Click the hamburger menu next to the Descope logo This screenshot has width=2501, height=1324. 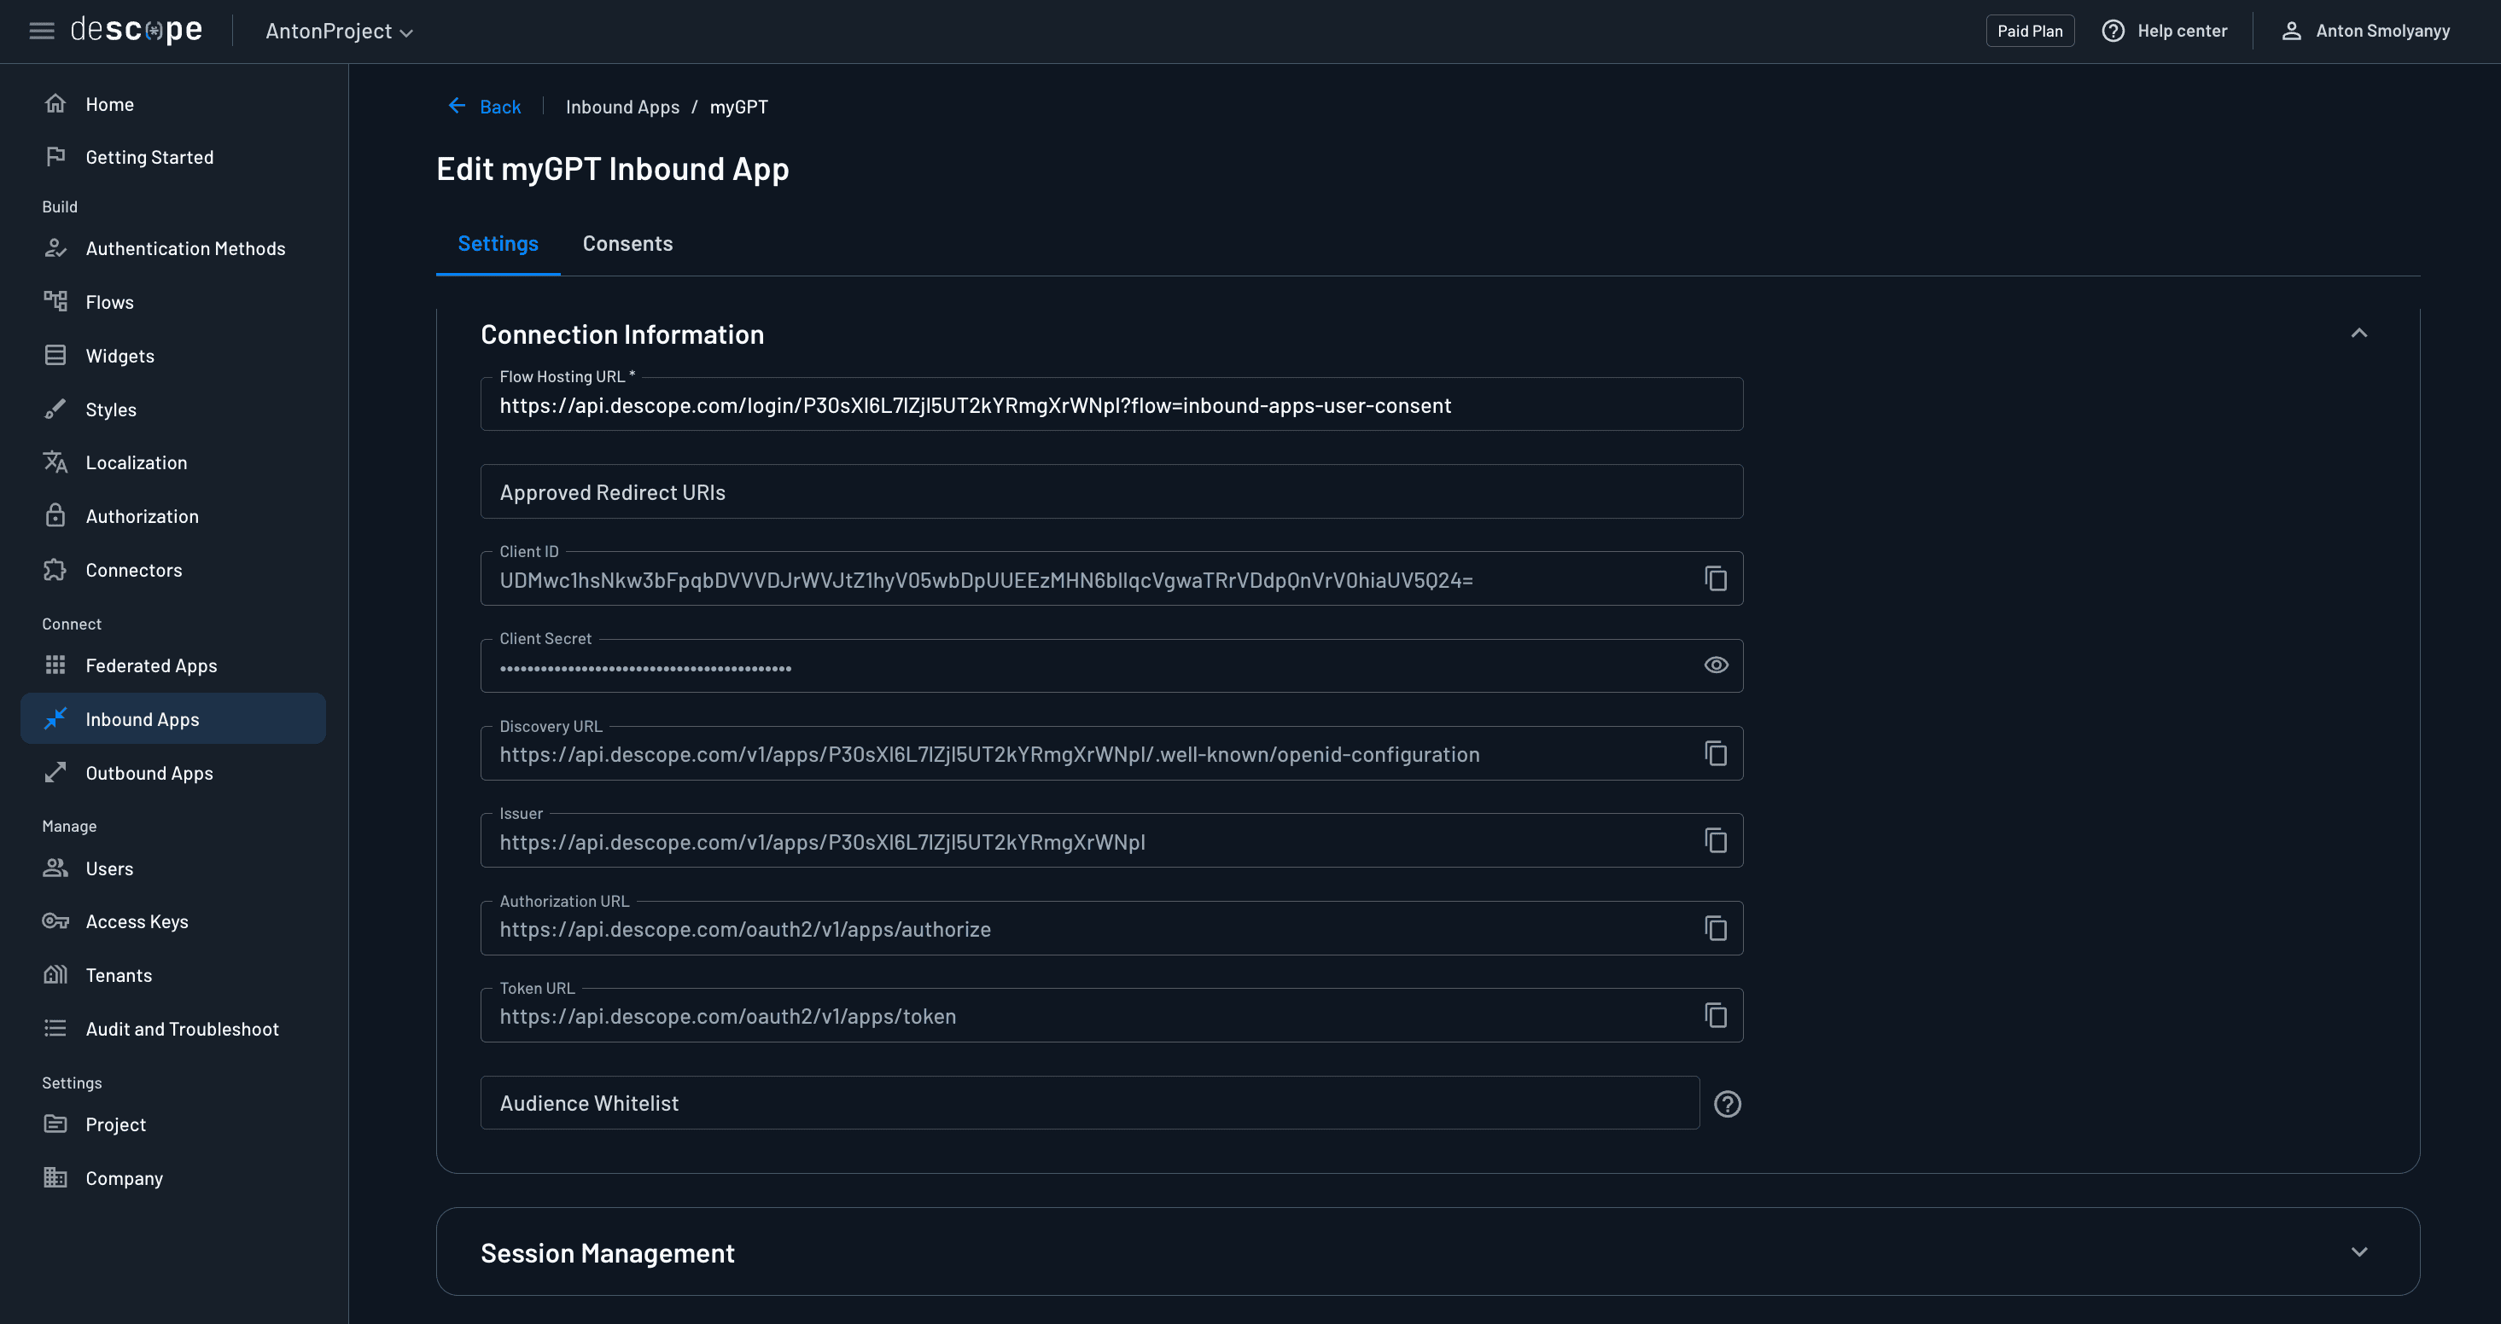pos(42,30)
